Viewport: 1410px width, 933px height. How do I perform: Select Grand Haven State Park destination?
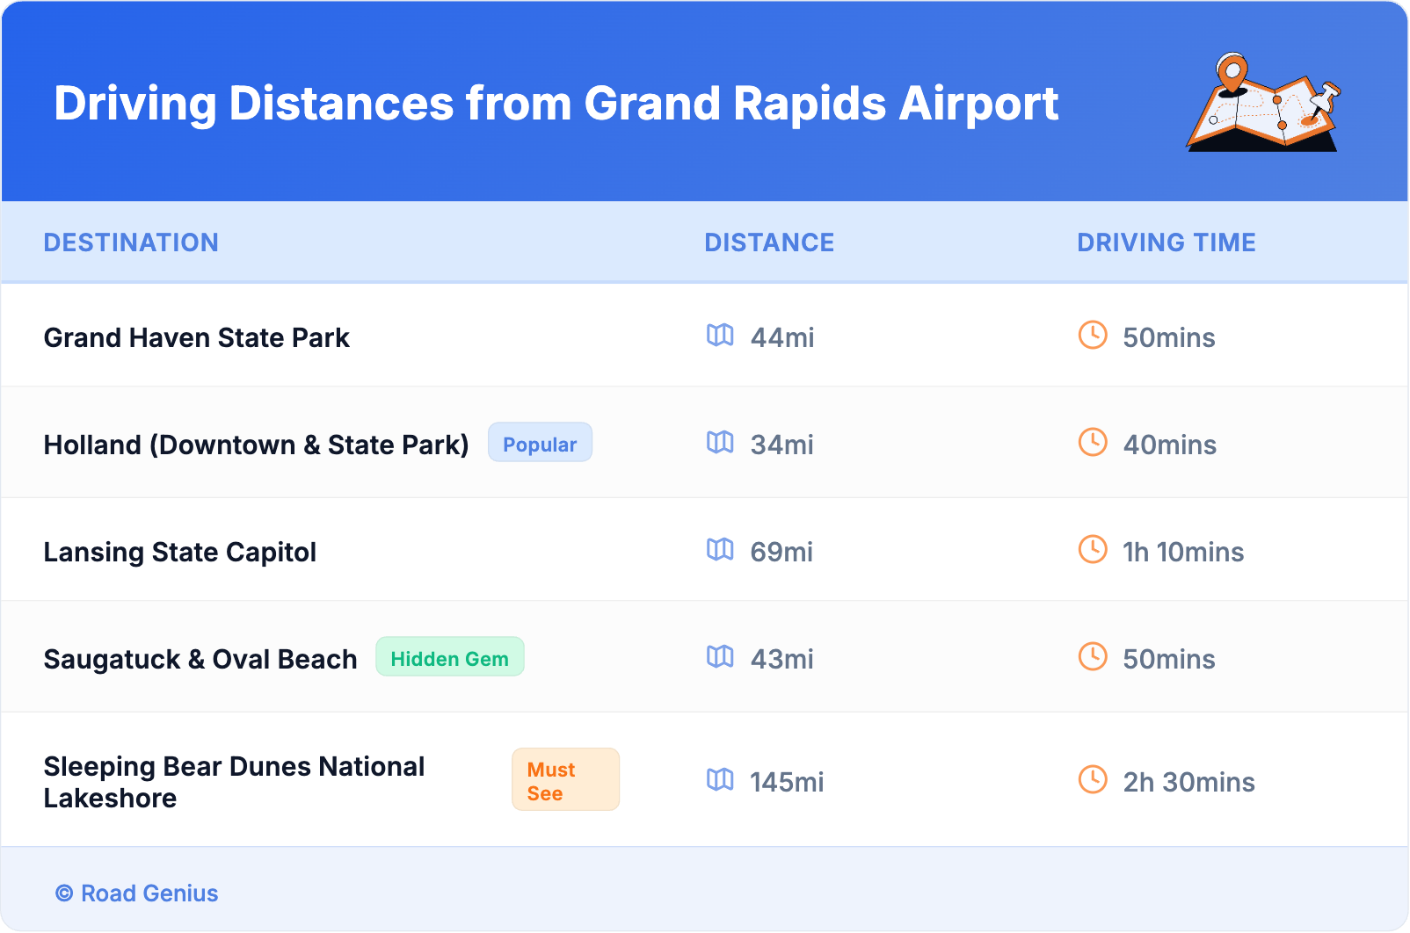[197, 338]
